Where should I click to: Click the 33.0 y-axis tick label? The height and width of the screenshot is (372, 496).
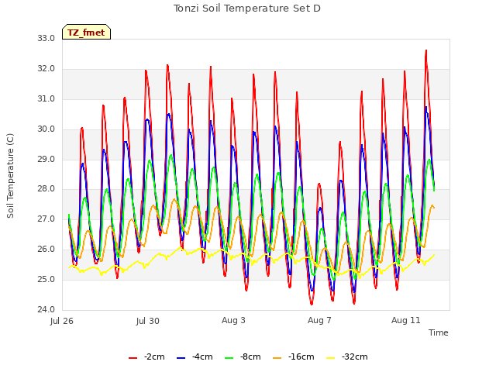click(x=46, y=38)
